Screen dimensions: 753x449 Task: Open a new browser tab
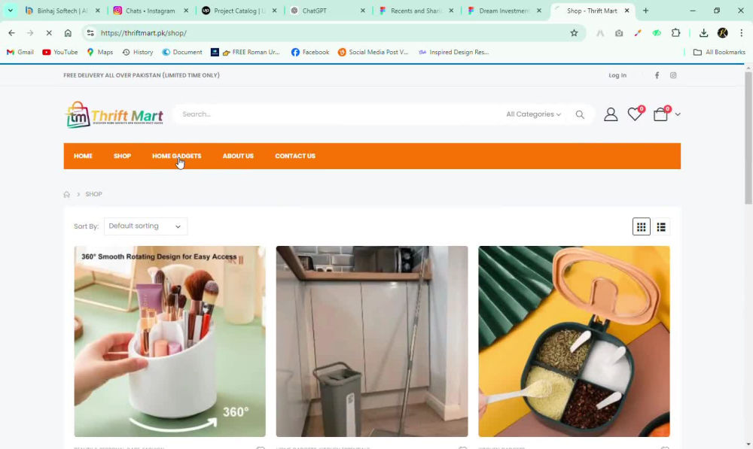coord(645,11)
